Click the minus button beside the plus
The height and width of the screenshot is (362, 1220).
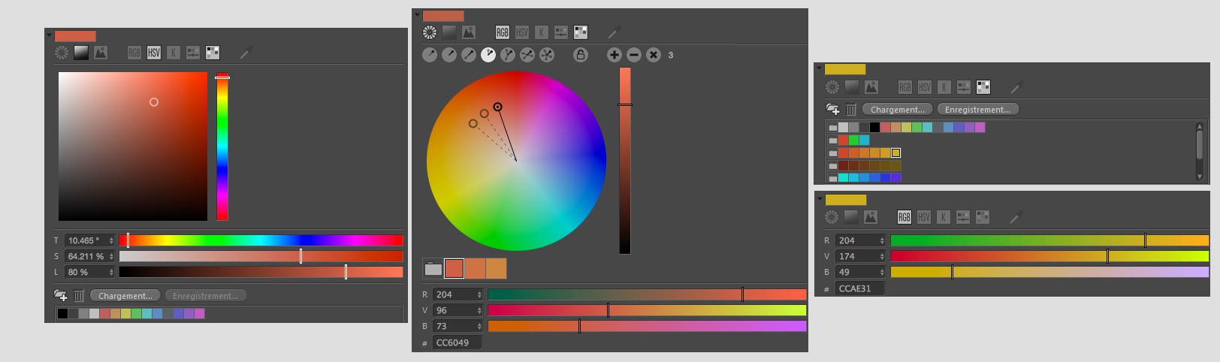point(633,55)
